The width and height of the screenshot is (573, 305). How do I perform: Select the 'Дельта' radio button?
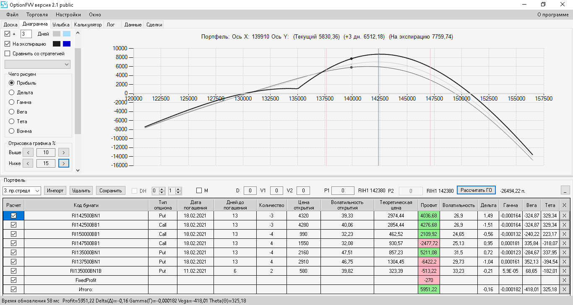12,93
